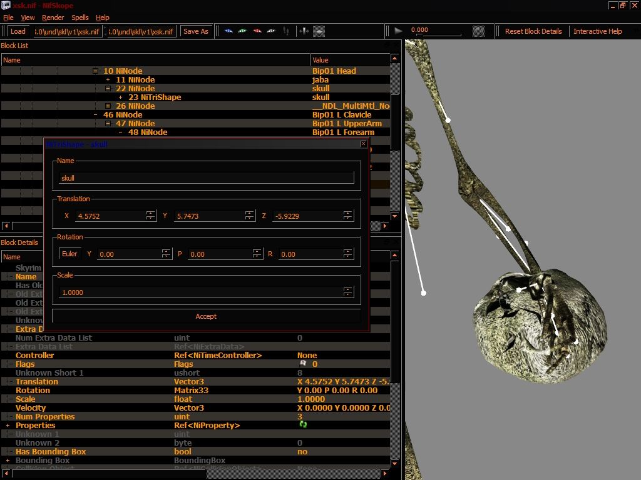Click the Properties refresh arrows icon
The height and width of the screenshot is (480, 641).
coord(303,424)
